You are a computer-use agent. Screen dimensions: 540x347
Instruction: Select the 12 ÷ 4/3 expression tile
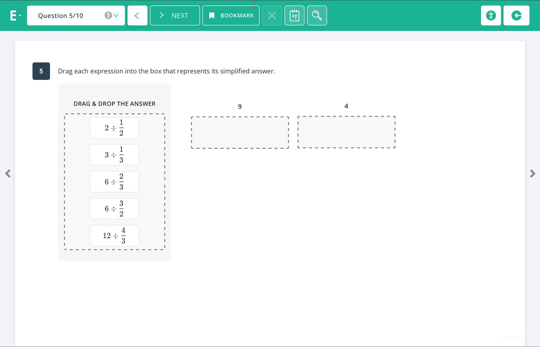[x=114, y=236]
